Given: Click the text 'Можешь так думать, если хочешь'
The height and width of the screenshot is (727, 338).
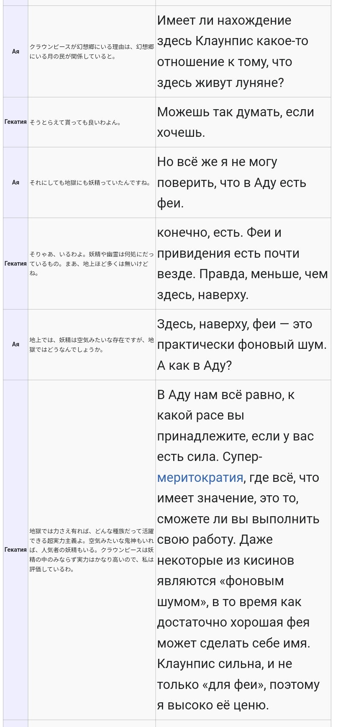Looking at the screenshot, I should (x=236, y=122).
